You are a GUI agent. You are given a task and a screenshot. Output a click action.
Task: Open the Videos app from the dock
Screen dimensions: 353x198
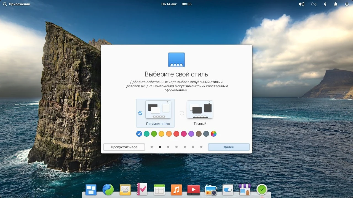[193, 189]
